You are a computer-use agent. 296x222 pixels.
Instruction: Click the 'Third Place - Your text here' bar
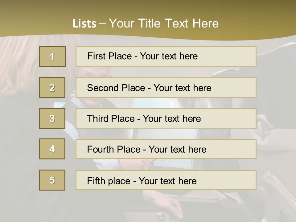pos(166,118)
